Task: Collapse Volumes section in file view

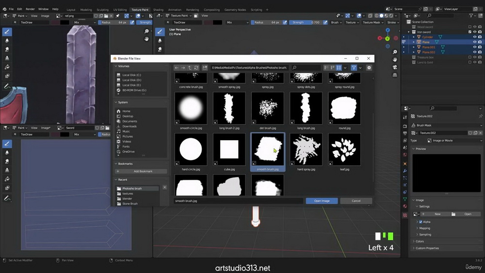Action: point(116,66)
